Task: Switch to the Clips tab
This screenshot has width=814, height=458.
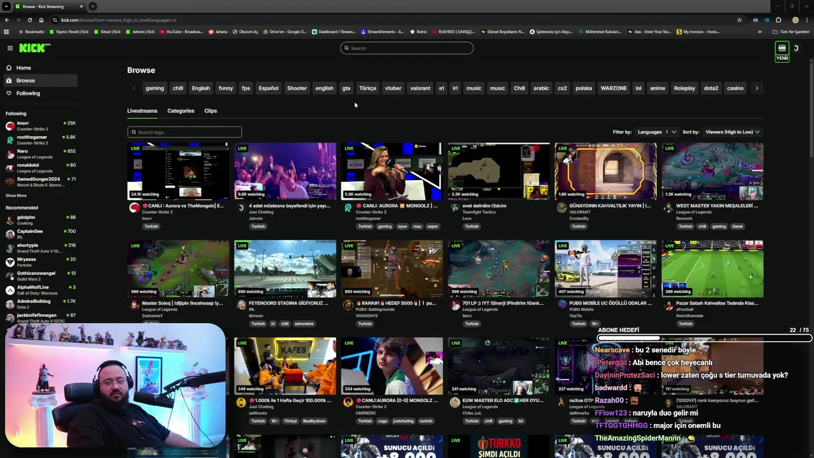Action: coord(210,111)
